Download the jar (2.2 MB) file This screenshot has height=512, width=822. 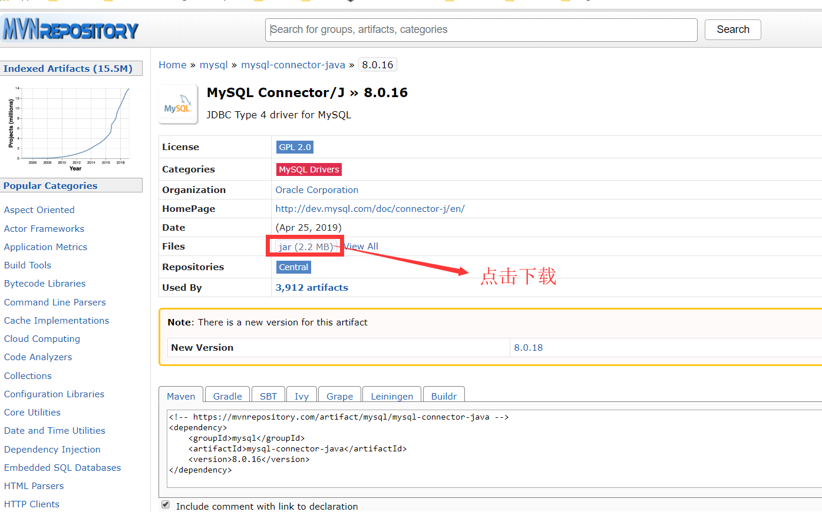coord(305,247)
